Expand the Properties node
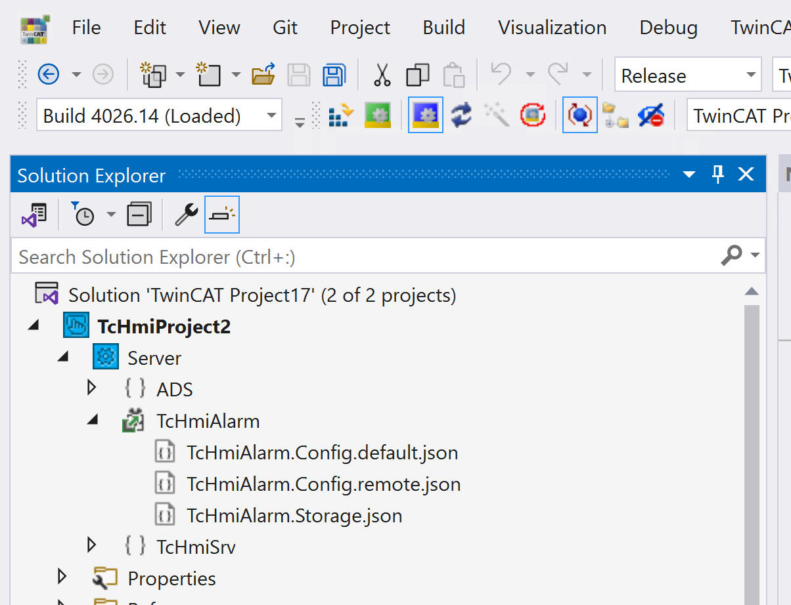Image resolution: width=791 pixels, height=605 pixels. pos(62,577)
